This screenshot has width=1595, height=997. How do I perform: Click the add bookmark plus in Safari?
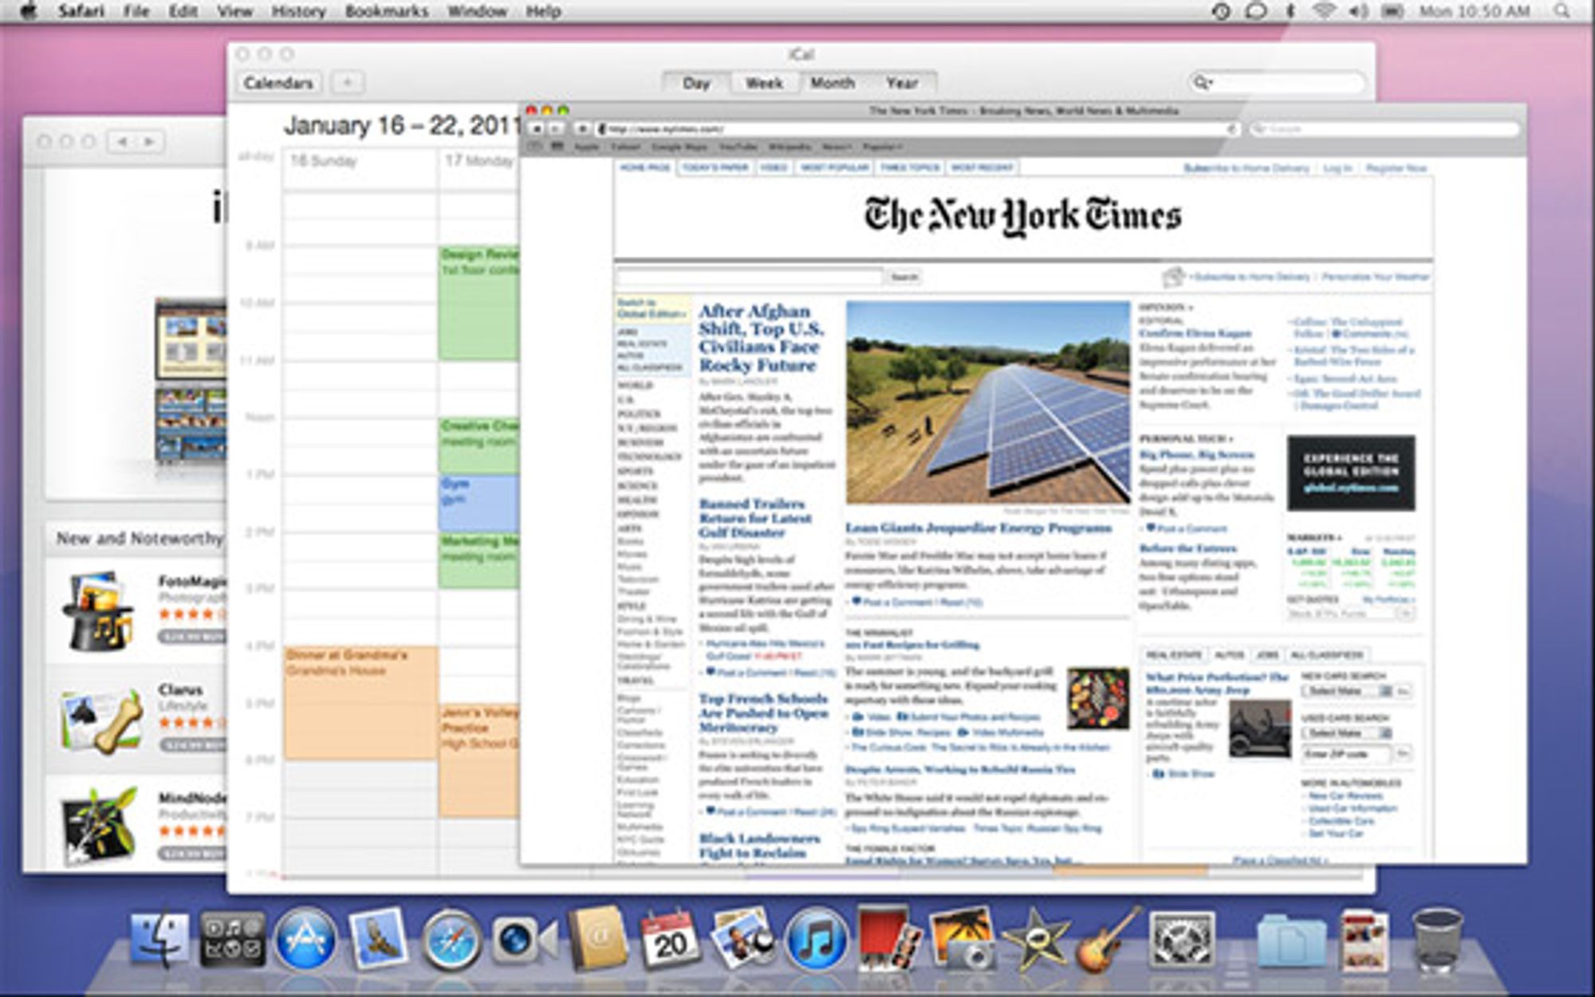pyautogui.click(x=582, y=128)
